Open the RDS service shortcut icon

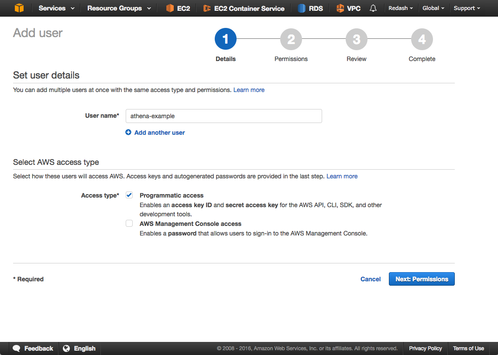(302, 8)
